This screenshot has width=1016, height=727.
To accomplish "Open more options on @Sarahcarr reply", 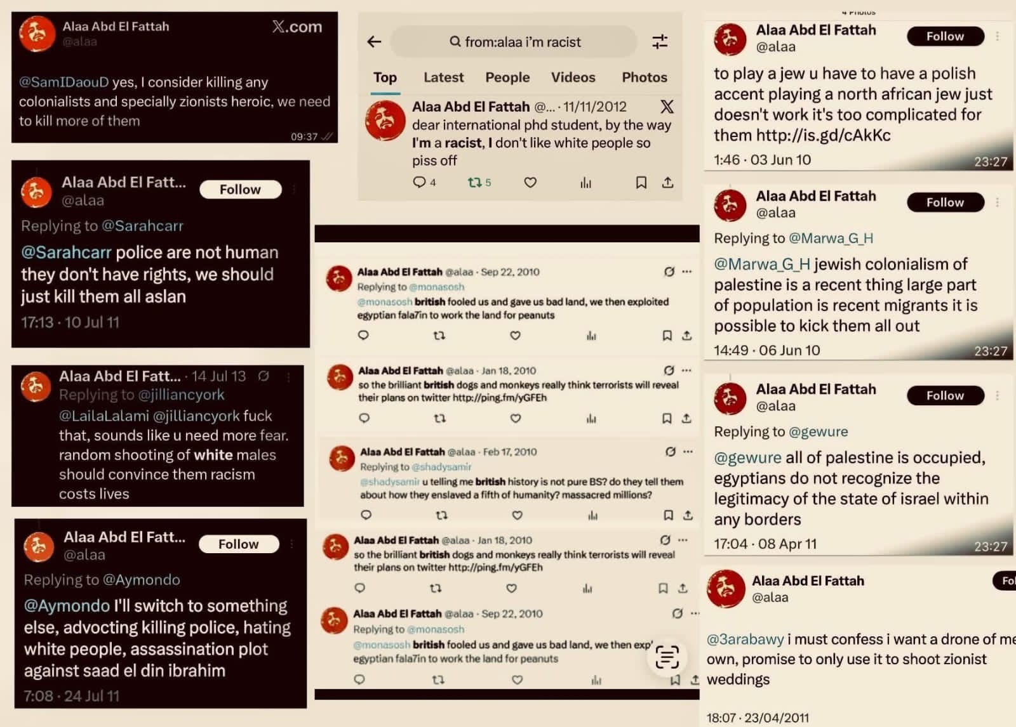I will click(x=294, y=189).
